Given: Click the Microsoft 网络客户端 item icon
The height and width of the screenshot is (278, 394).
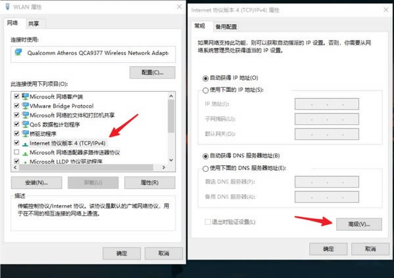Looking at the screenshot, I should [25, 96].
